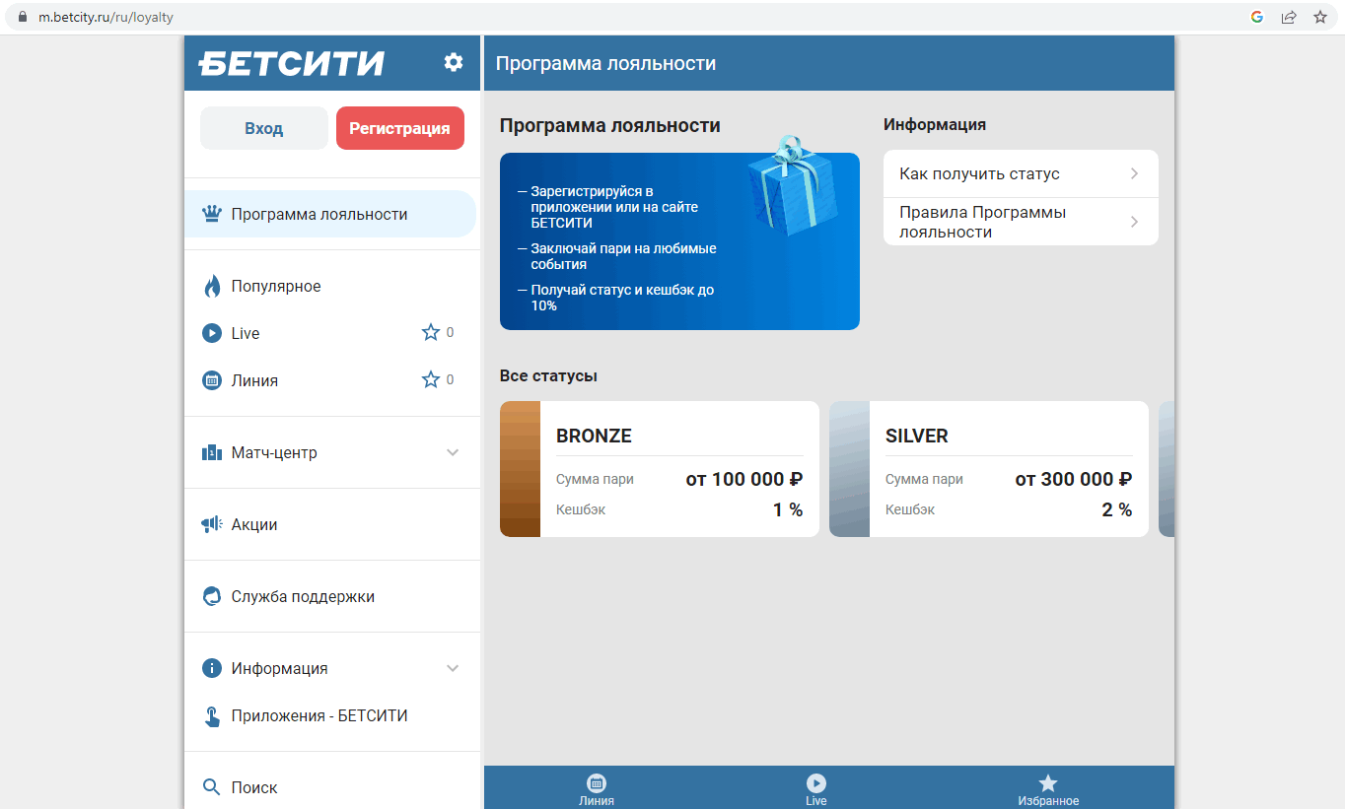Click the BRONZE status bronze color strip
Screen dimensions: 1345x809
point(520,469)
